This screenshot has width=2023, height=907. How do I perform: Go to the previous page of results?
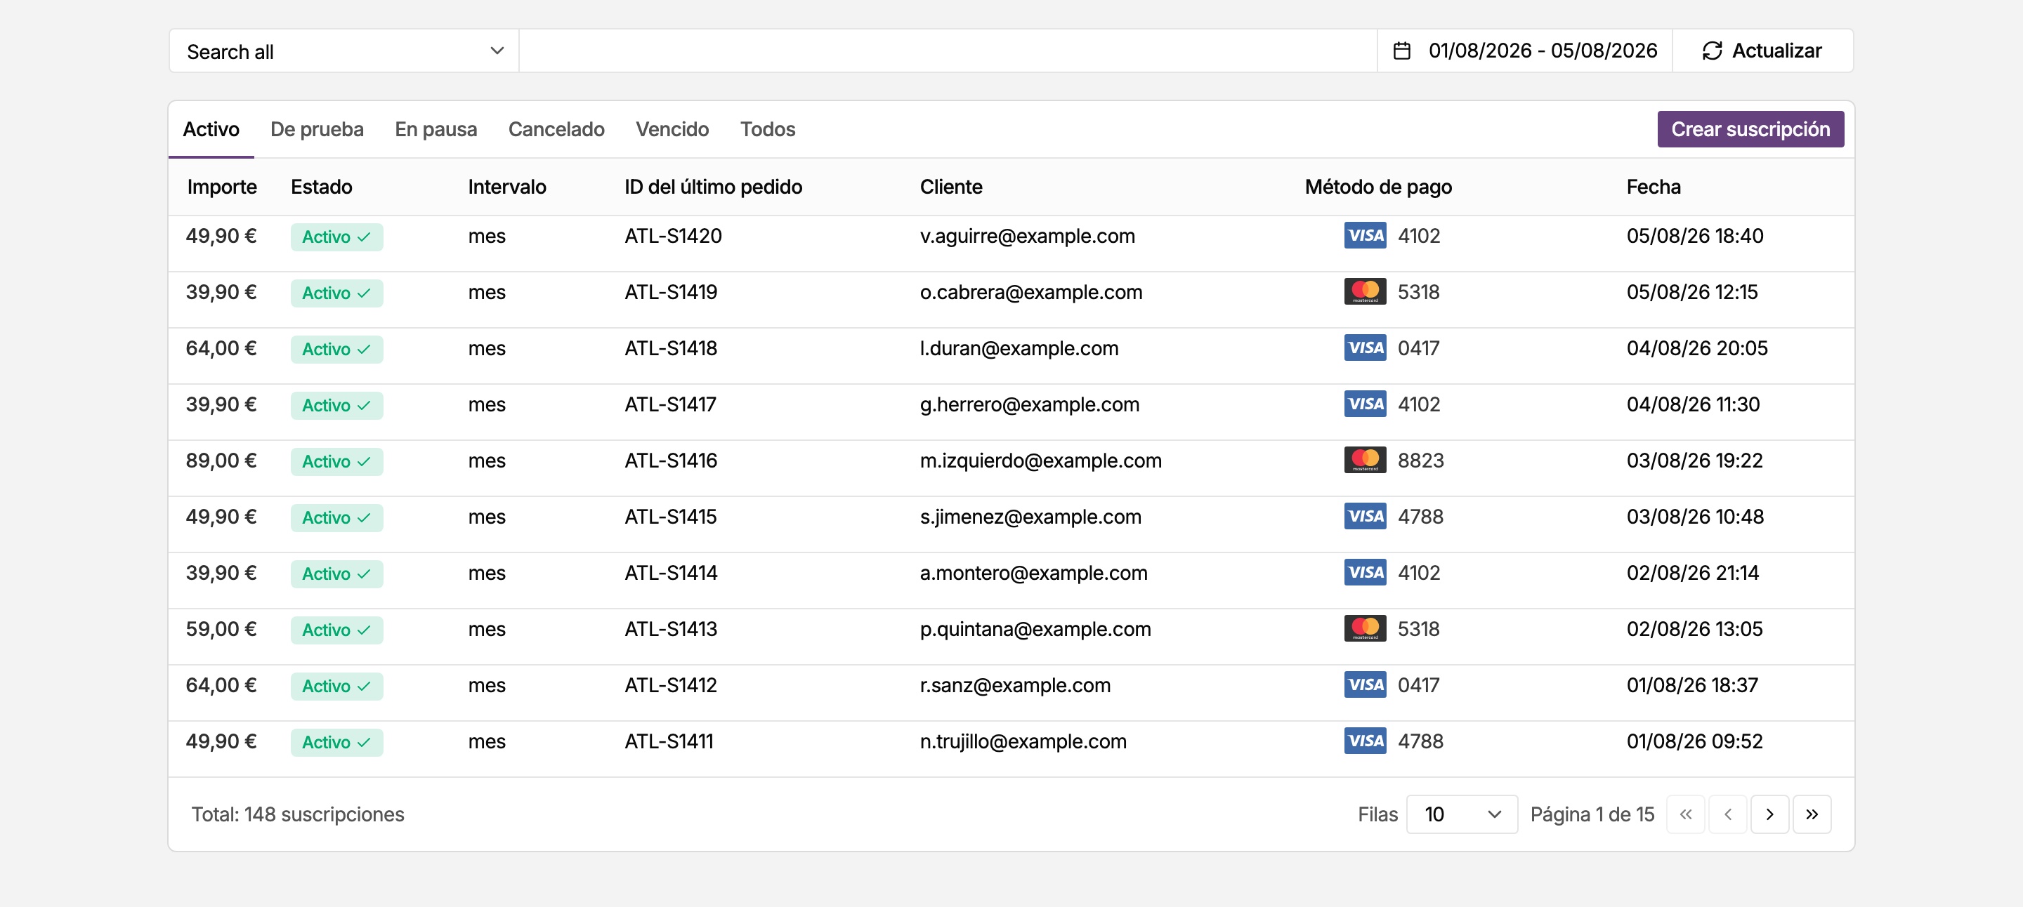pyautogui.click(x=1728, y=814)
